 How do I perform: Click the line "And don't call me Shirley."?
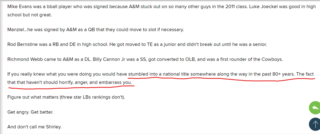coord(34,127)
